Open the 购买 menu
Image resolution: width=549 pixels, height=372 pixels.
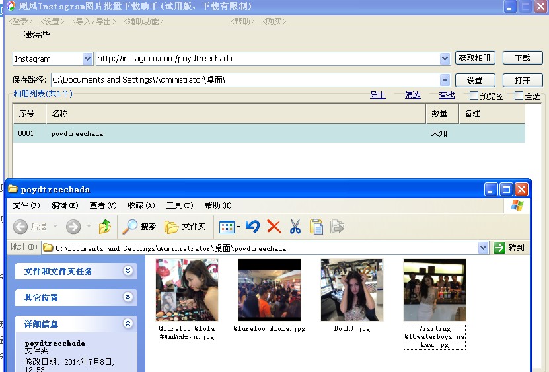tap(275, 22)
